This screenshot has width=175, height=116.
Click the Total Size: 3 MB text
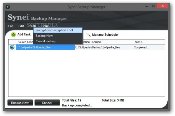tap(113, 100)
